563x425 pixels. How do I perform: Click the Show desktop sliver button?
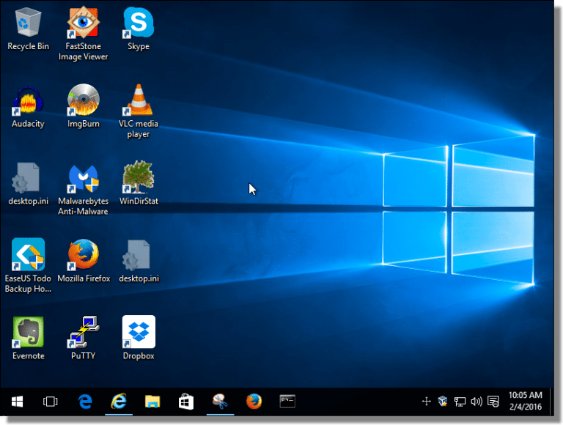point(552,402)
